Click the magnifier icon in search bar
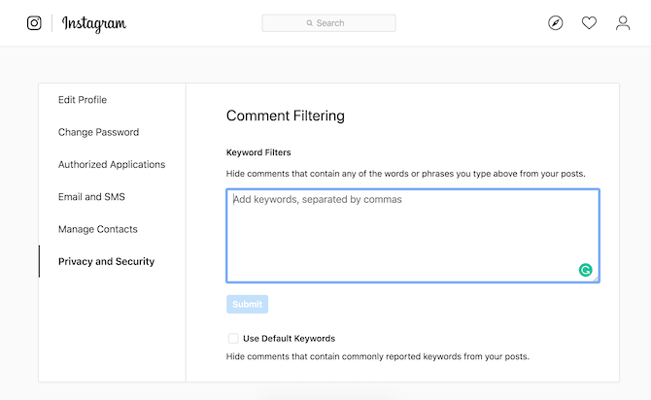 (x=309, y=23)
